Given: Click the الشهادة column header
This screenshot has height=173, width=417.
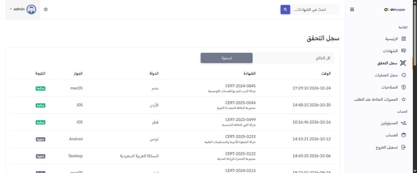Looking at the screenshot, I should click(249, 73).
